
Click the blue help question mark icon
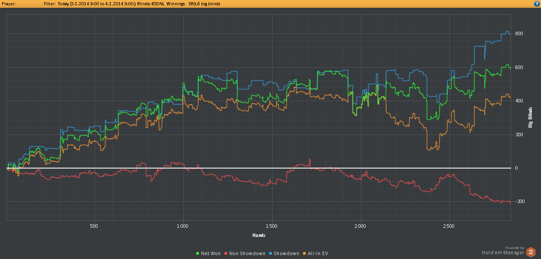tap(537, 3)
